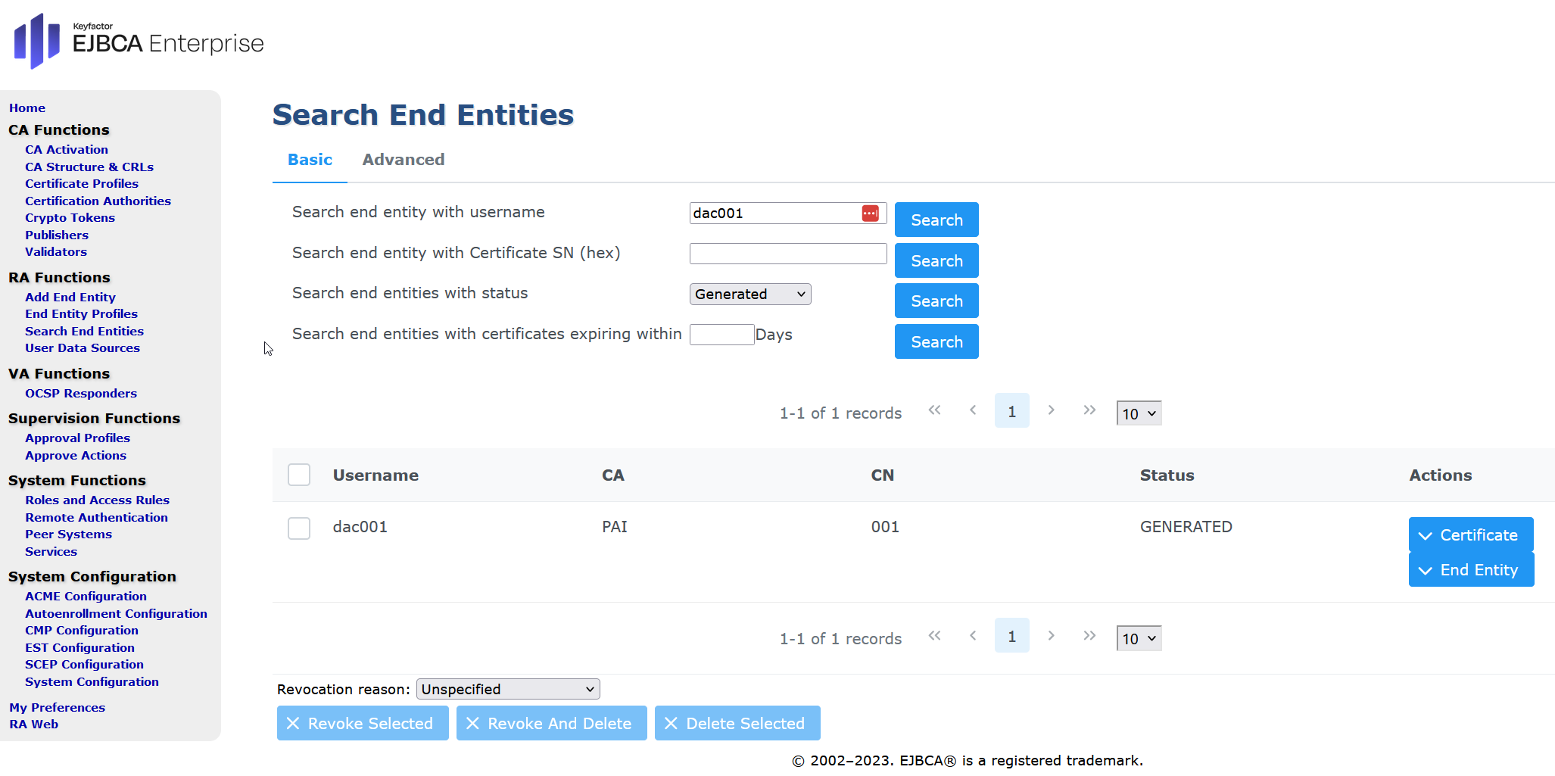Go to first page in top pagination

[x=934, y=410]
